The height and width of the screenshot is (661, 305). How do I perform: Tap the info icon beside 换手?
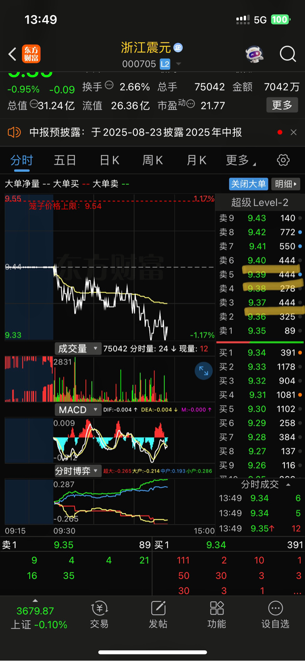(109, 85)
